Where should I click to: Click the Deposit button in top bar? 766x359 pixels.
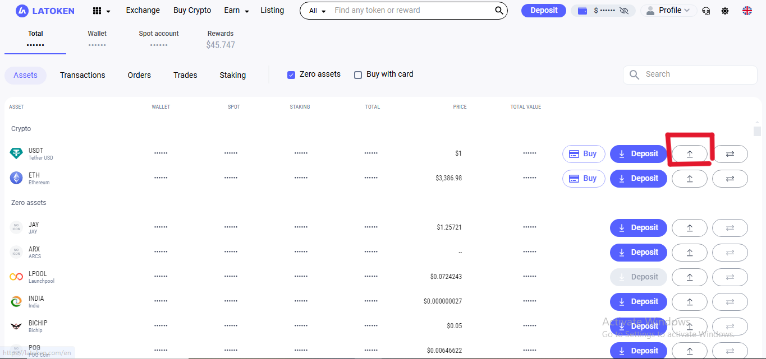click(543, 10)
